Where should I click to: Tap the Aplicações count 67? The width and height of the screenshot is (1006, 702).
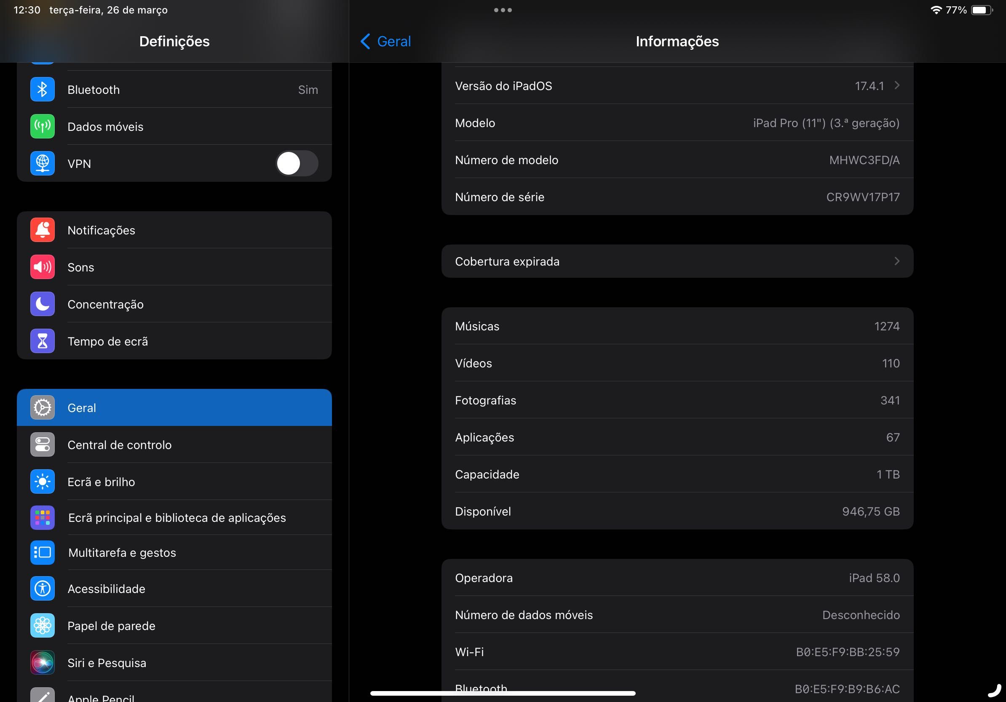pyautogui.click(x=893, y=437)
